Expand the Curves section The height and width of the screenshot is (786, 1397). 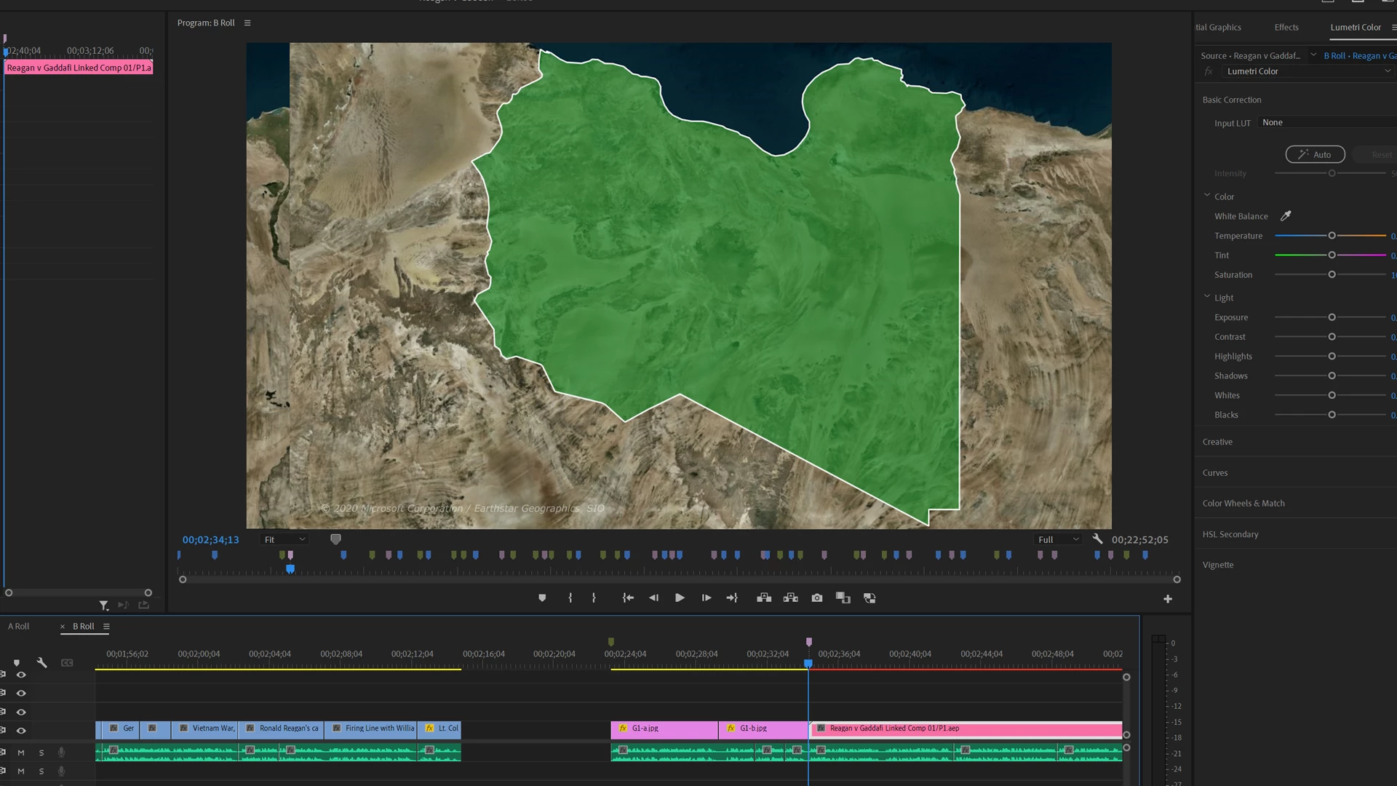pos(1215,473)
